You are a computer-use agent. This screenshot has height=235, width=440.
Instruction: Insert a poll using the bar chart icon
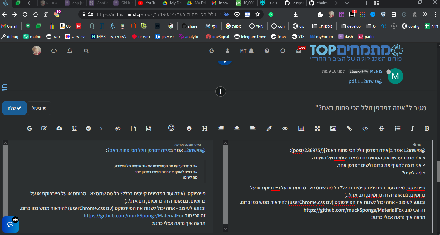[x=301, y=128]
